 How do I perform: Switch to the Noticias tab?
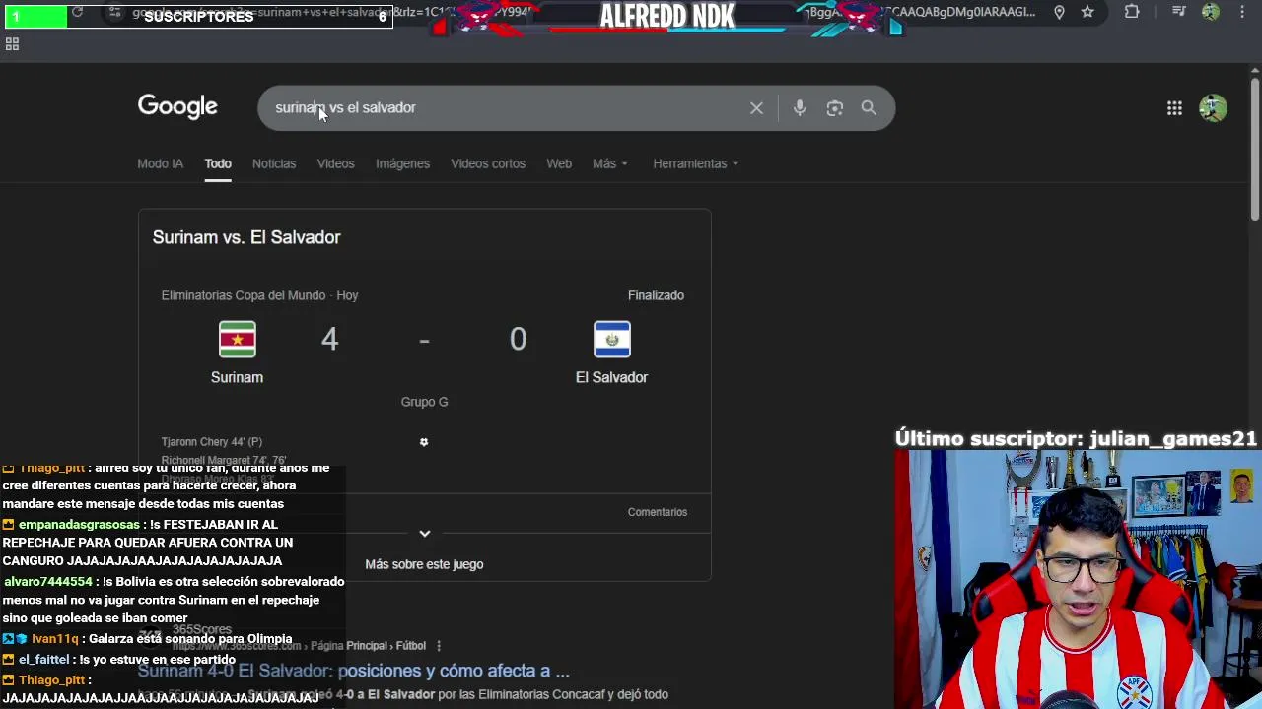tap(274, 163)
